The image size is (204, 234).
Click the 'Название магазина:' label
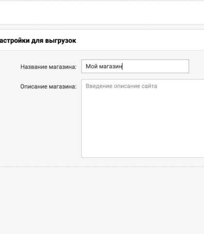click(49, 67)
